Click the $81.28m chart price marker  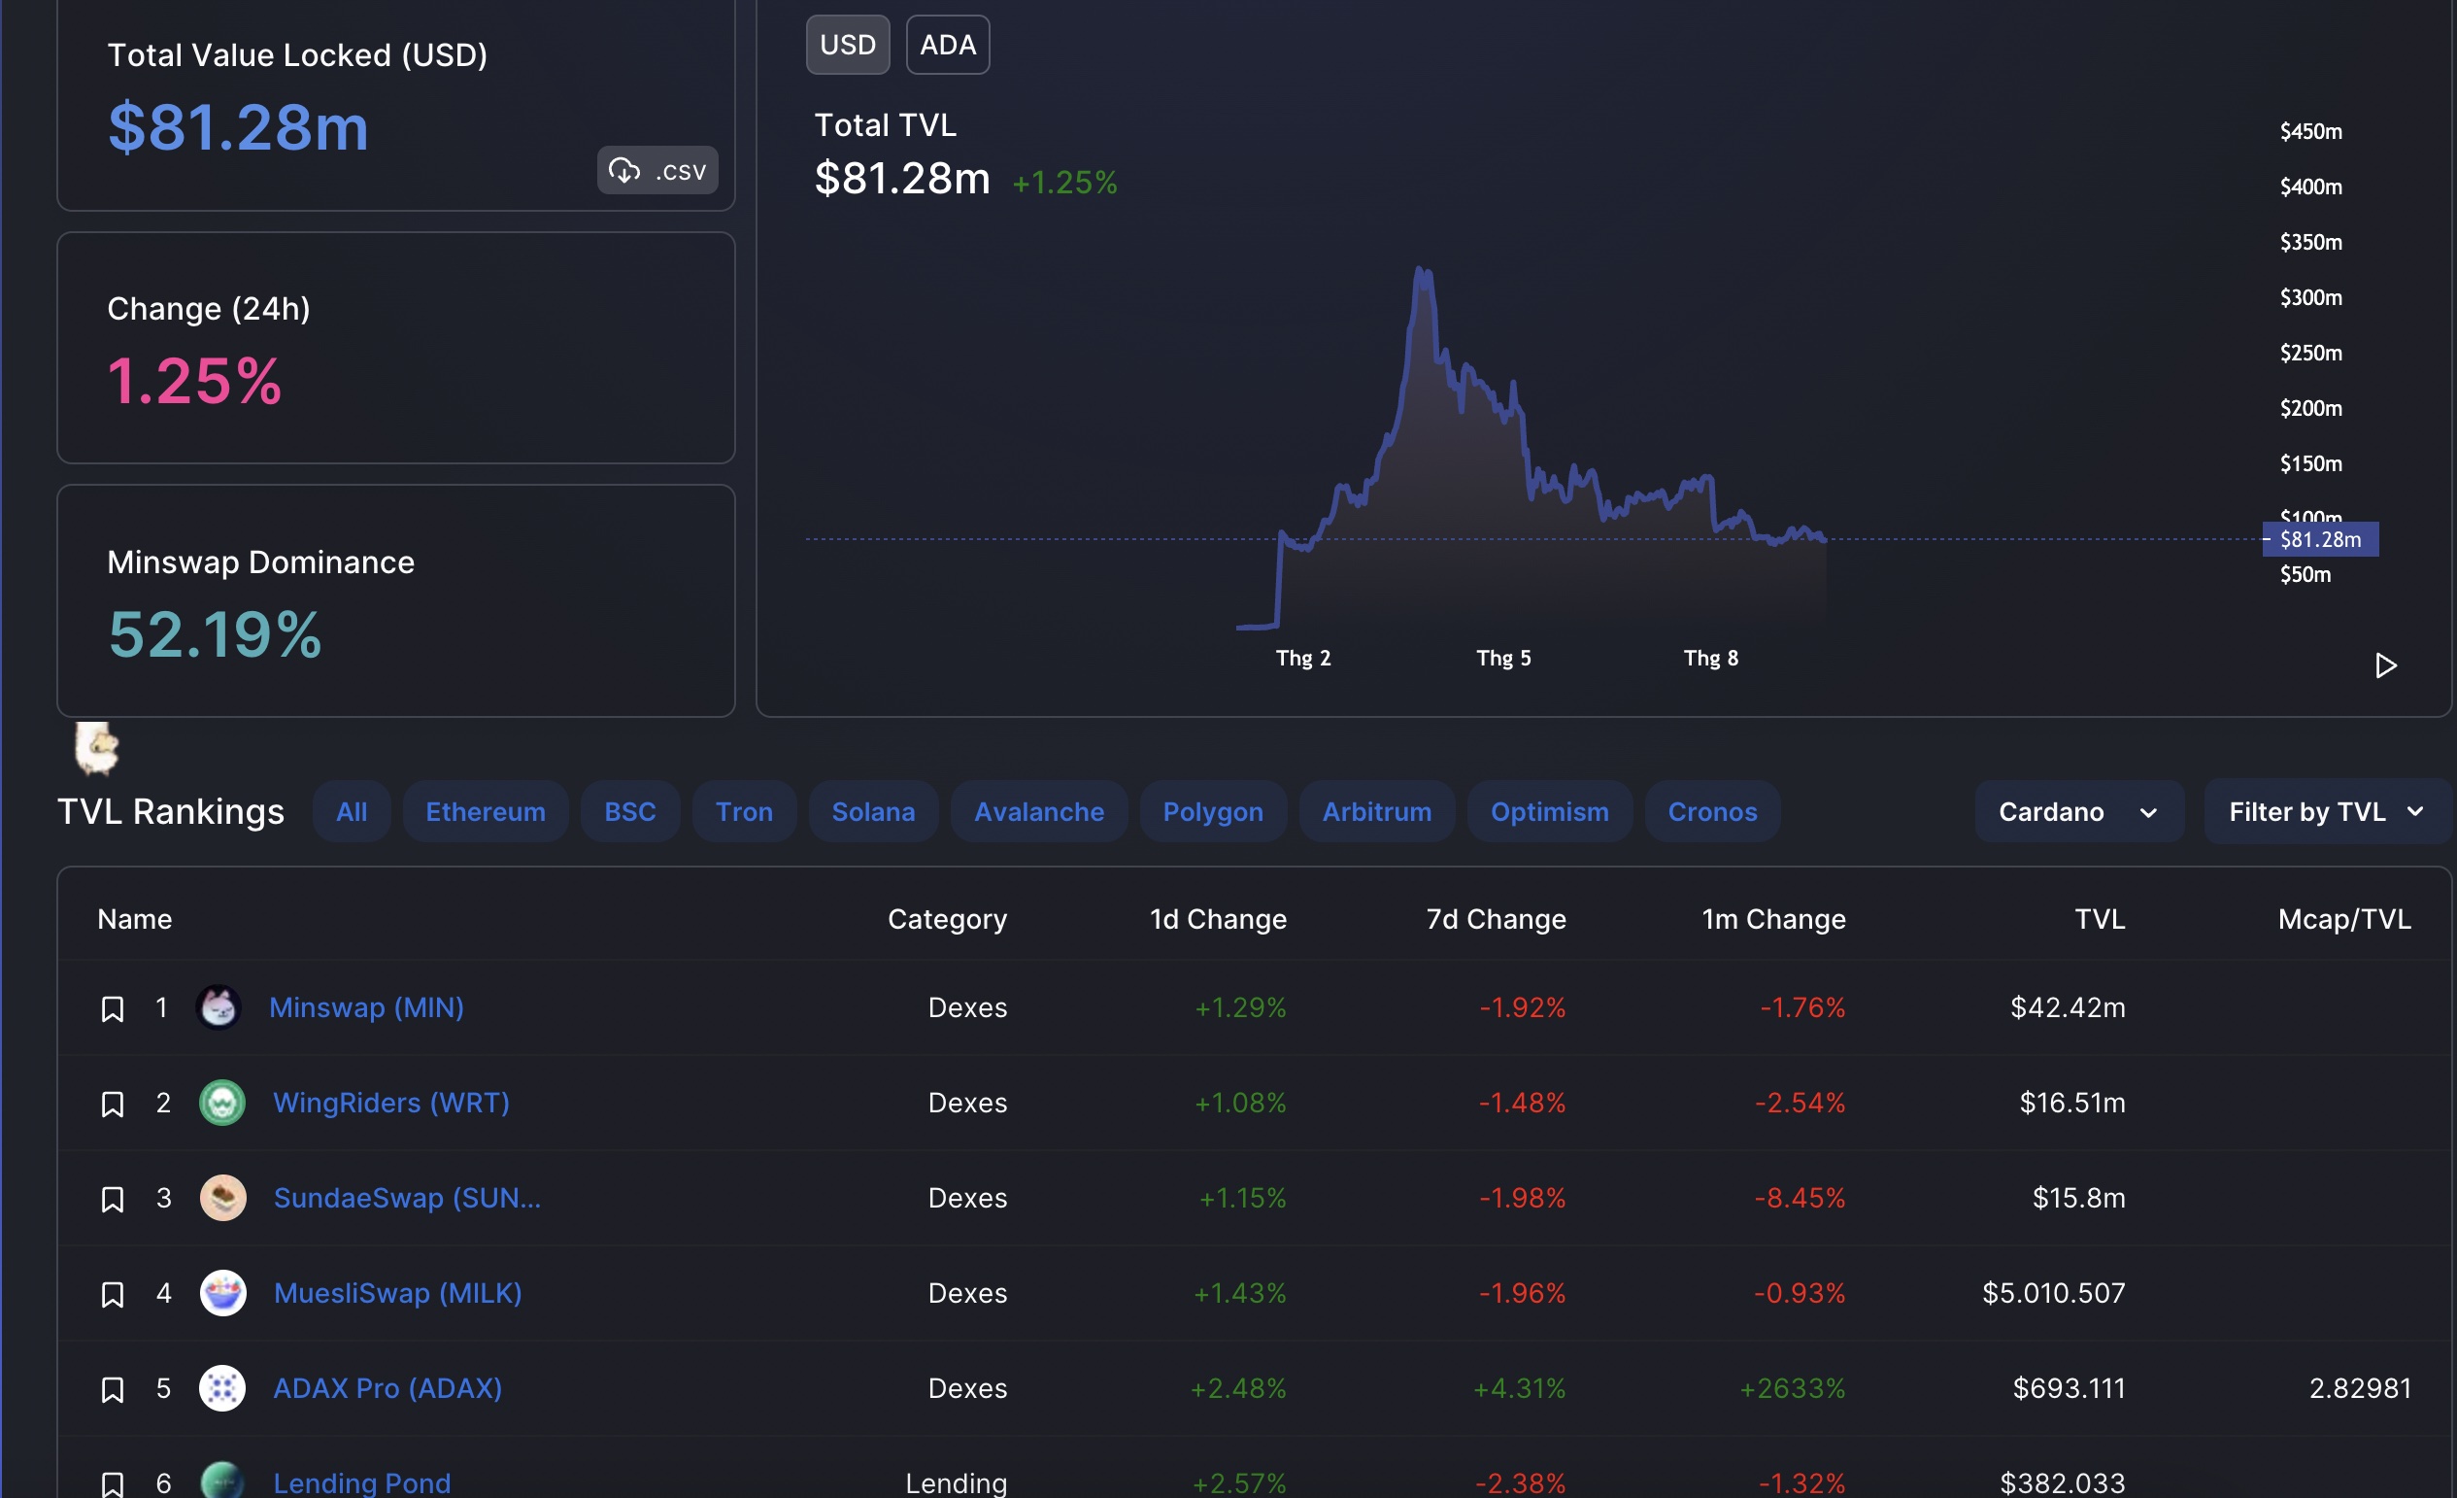point(2320,539)
